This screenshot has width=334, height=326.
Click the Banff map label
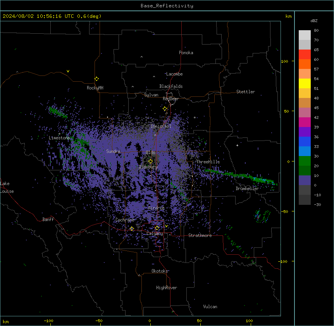[48, 220]
